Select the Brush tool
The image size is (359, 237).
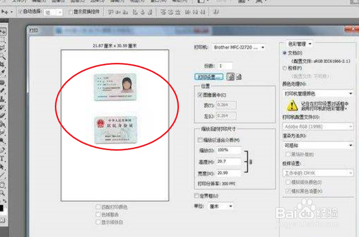3,90
